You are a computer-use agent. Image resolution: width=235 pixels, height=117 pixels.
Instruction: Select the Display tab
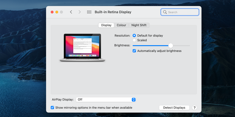coord(106,25)
